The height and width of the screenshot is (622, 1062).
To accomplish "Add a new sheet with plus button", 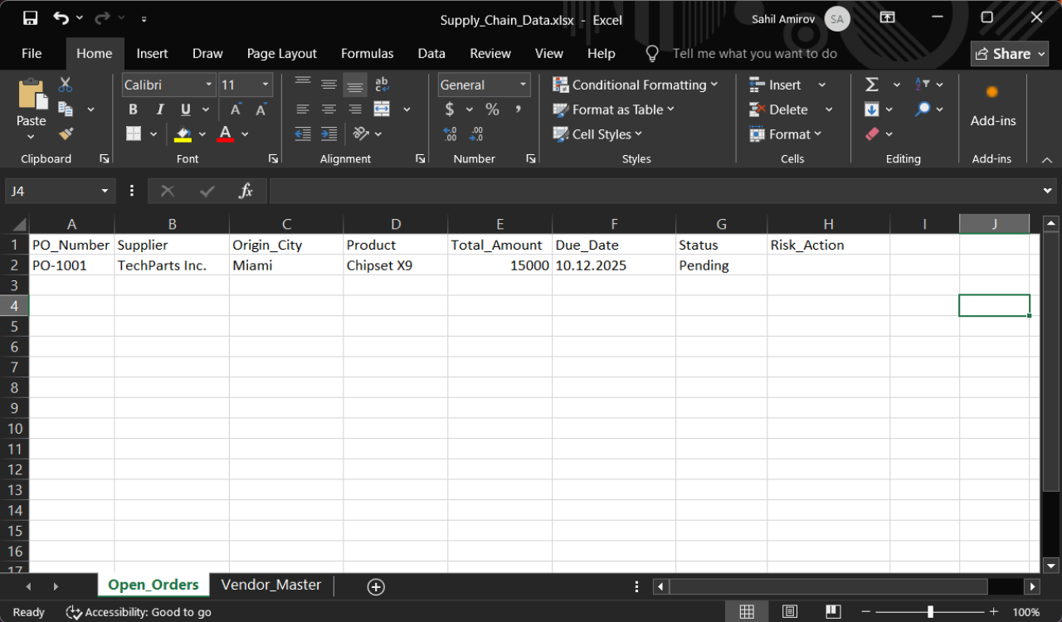I will coord(376,587).
